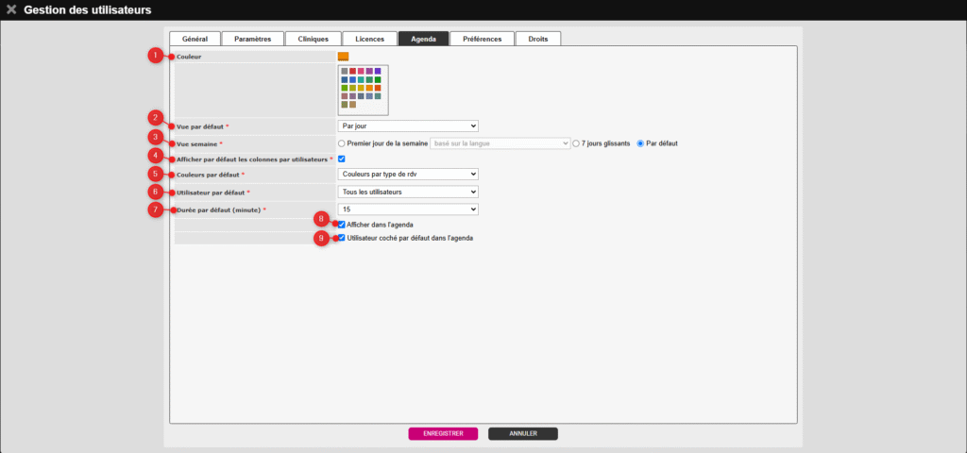Open the Durée par défaut minutes dropdown
The width and height of the screenshot is (967, 453).
coord(408,209)
